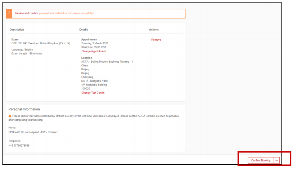Select postal code '100020'

point(86,89)
